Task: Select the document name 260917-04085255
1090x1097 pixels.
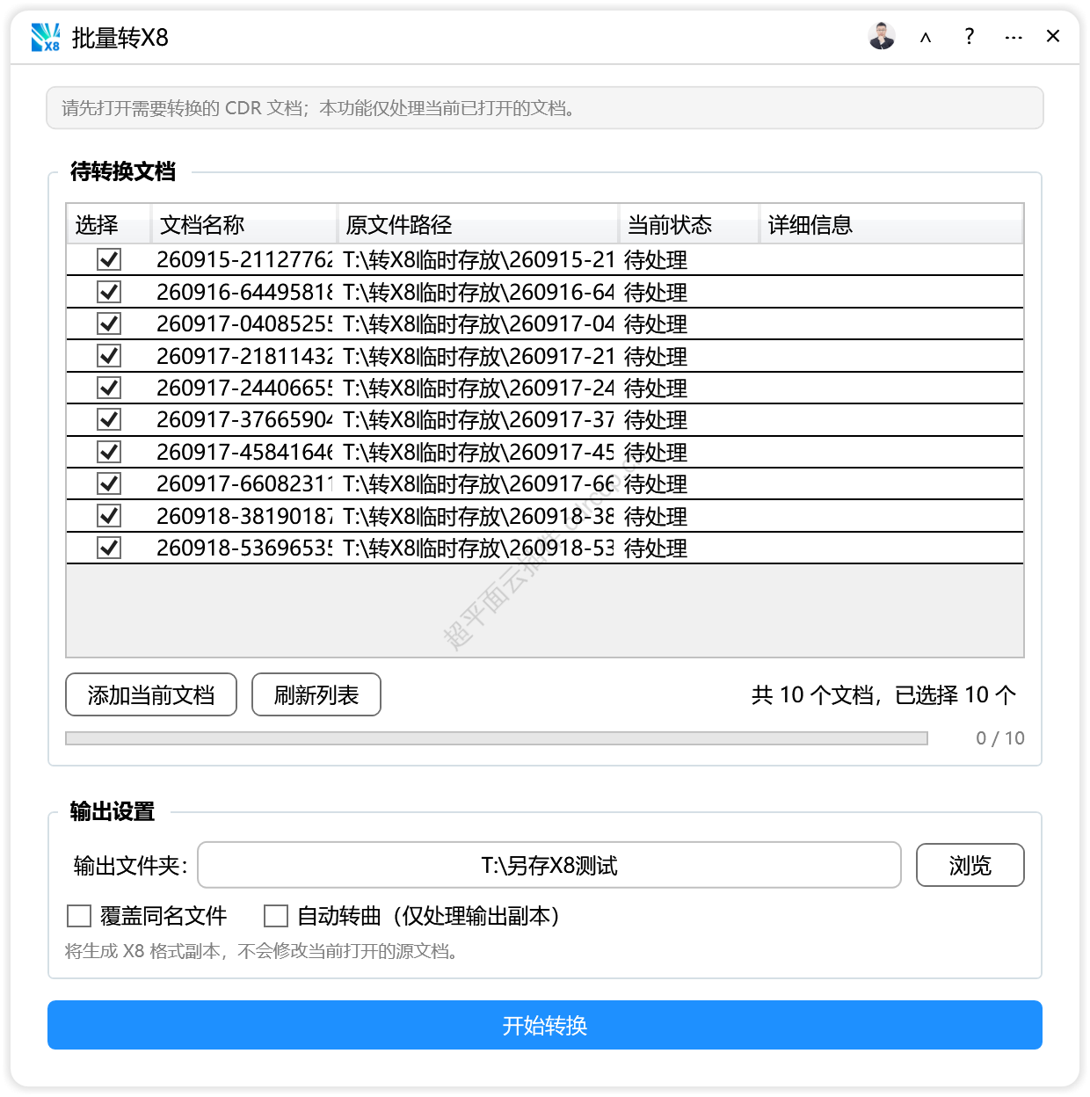Action: [244, 323]
